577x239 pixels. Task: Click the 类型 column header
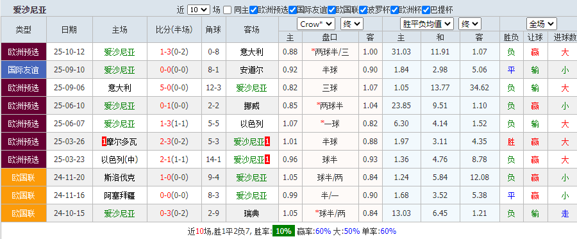coord(24,29)
